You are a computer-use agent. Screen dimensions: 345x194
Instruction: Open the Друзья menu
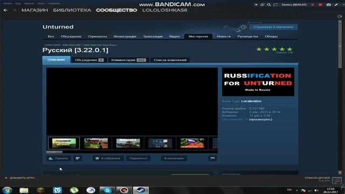click(29, 3)
